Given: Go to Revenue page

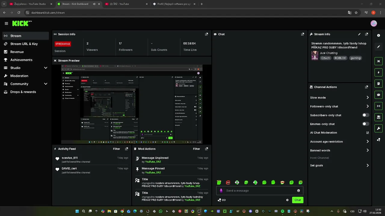Looking at the screenshot, I should click(x=26, y=52).
